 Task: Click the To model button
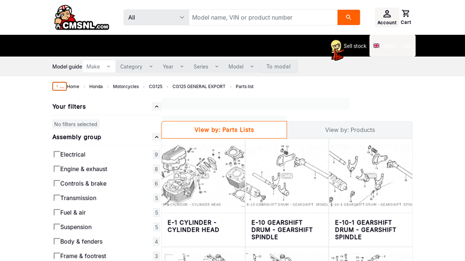[x=278, y=67]
